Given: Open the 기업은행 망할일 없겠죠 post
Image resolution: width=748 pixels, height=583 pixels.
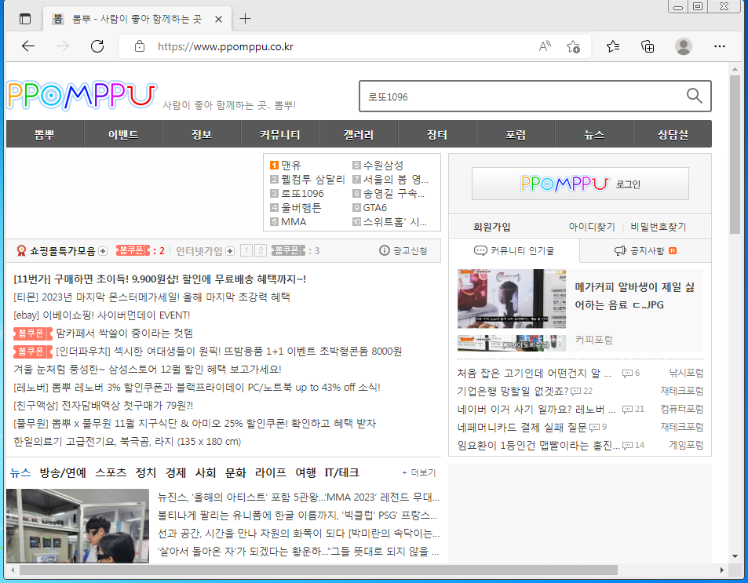Looking at the screenshot, I should pos(513,392).
